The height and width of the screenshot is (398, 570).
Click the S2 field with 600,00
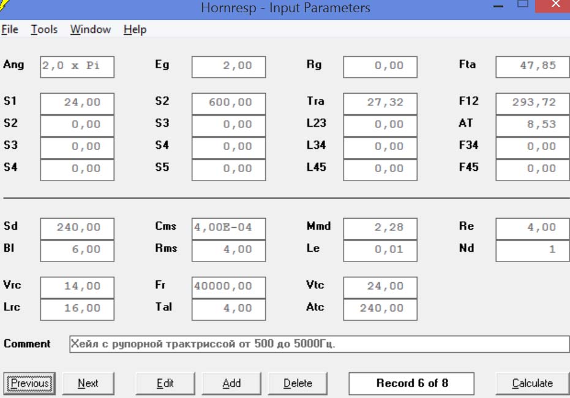click(228, 103)
